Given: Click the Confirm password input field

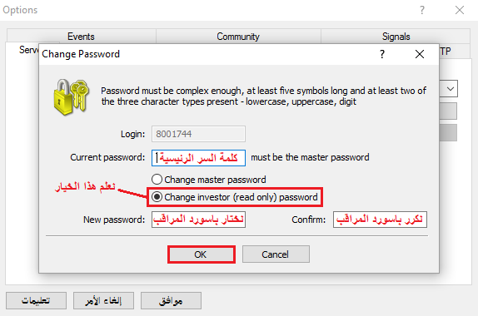Looking at the screenshot, I should (x=380, y=220).
